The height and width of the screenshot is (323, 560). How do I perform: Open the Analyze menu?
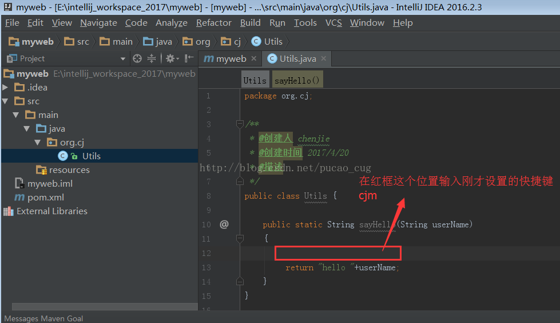[172, 23]
